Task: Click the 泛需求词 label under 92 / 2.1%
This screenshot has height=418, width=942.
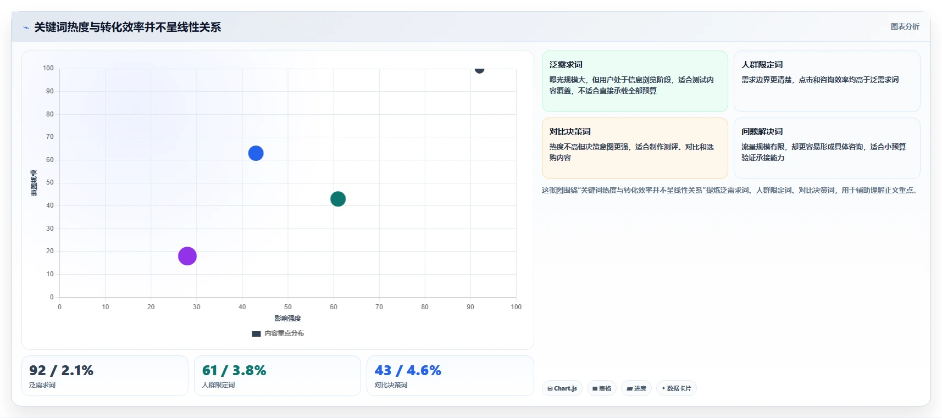Action: click(x=42, y=385)
